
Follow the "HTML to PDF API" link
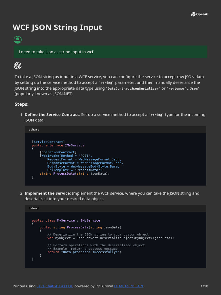pos(129,286)
